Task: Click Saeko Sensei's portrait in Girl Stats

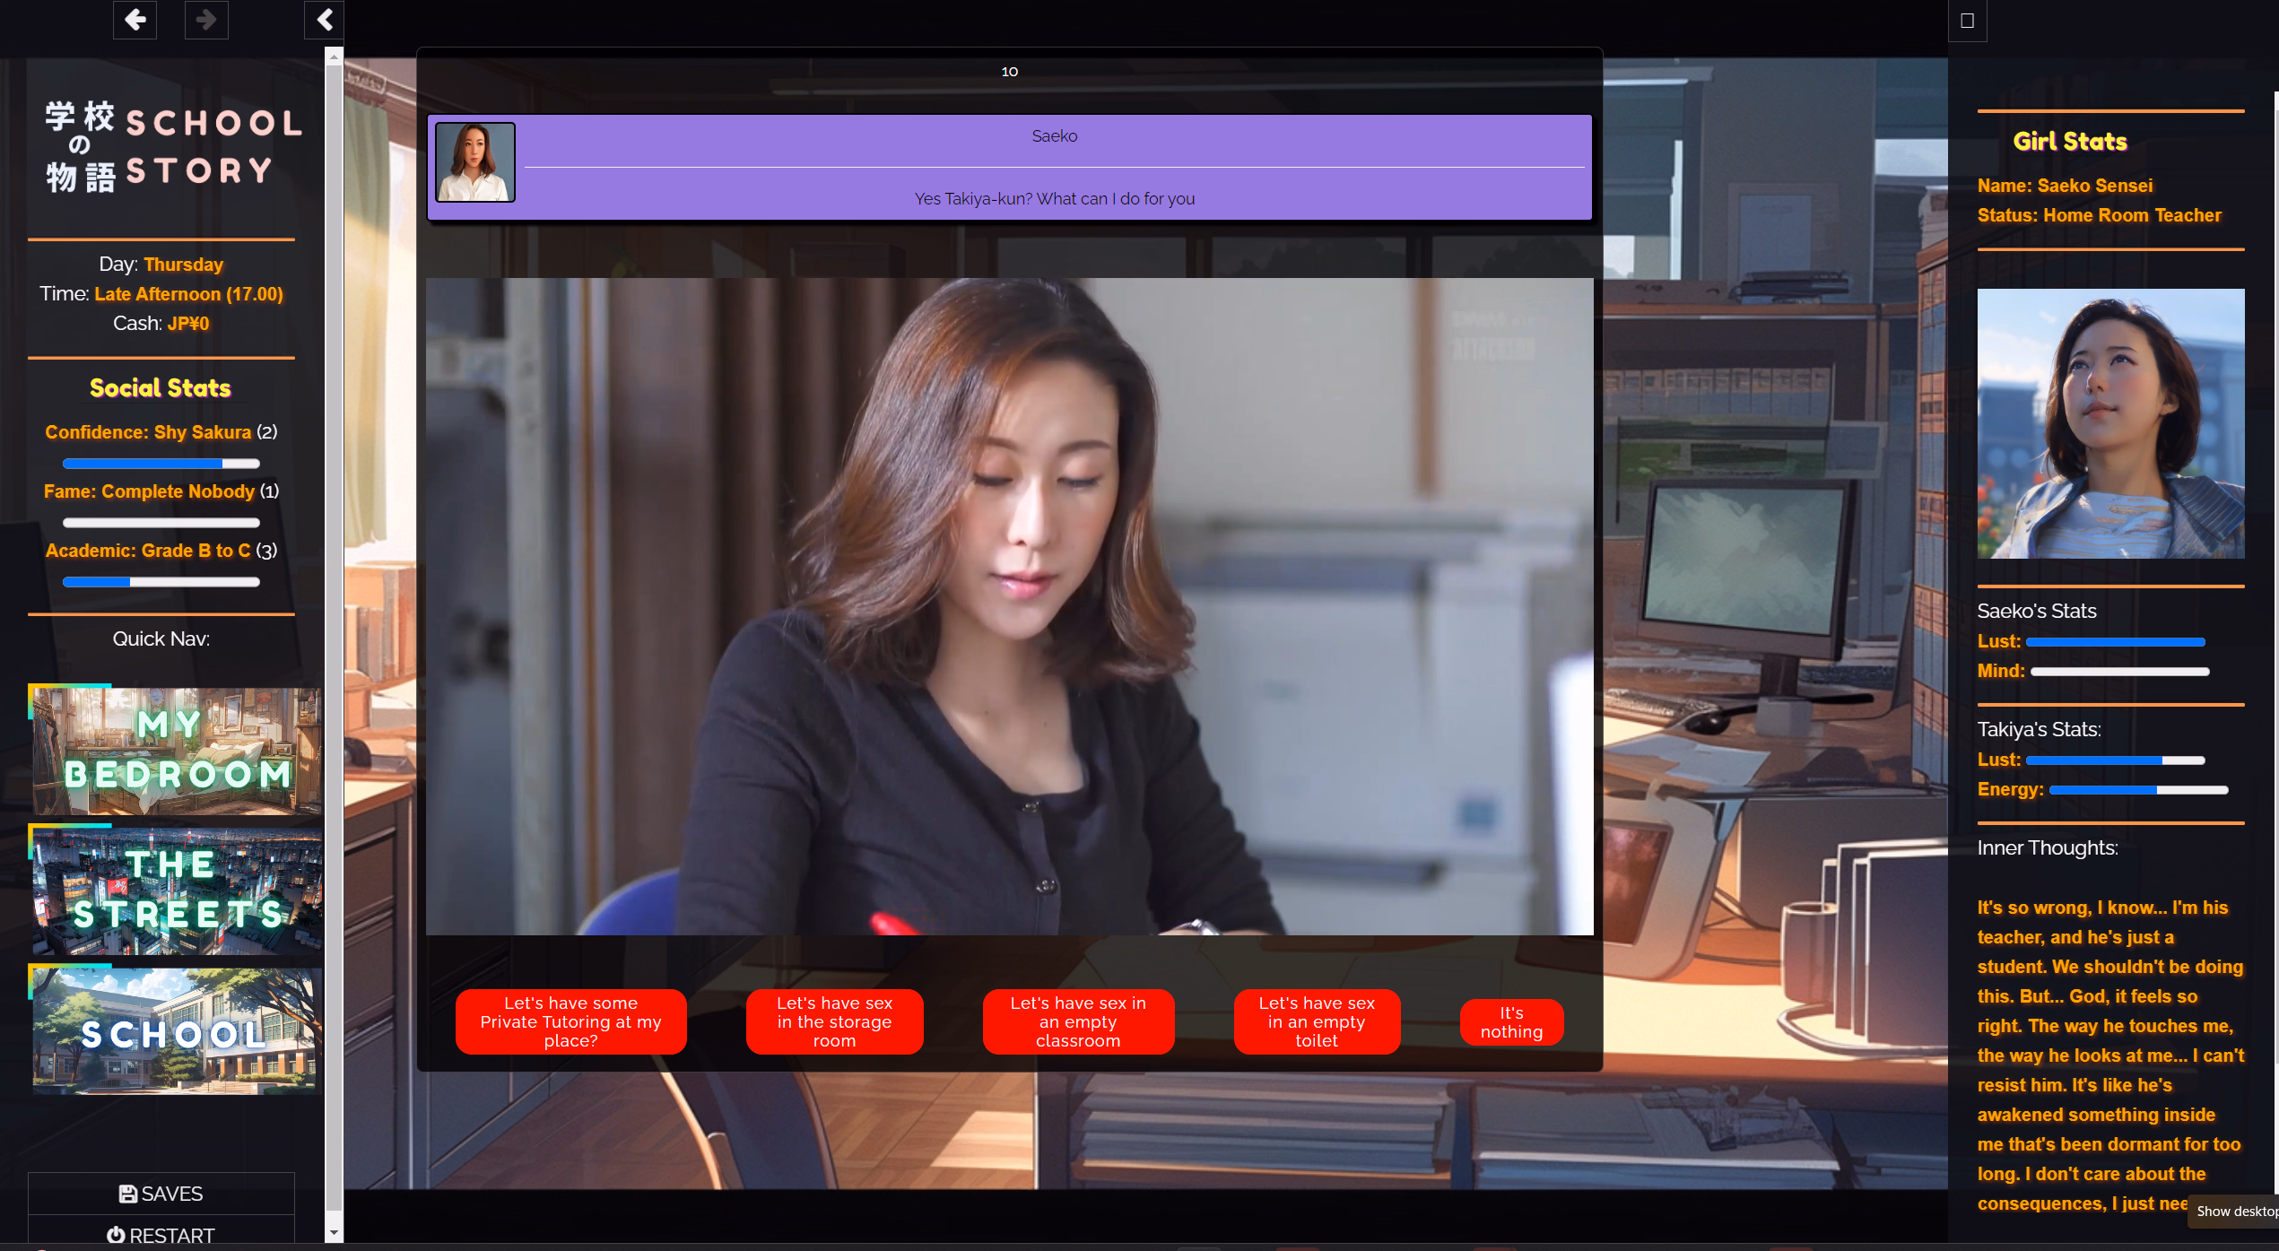Action: (x=2110, y=423)
